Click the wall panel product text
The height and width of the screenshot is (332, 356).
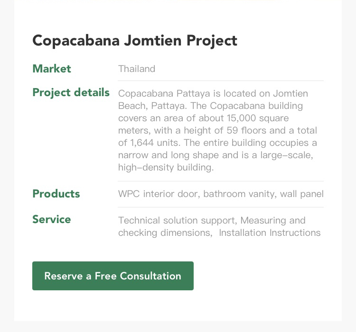[302, 194]
